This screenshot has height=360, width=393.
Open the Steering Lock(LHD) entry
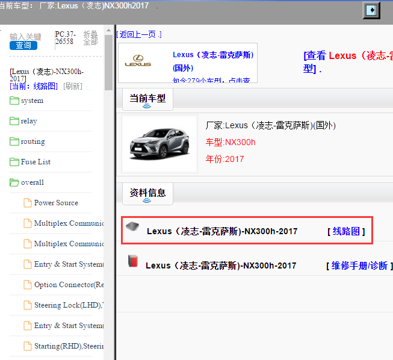coord(69,305)
